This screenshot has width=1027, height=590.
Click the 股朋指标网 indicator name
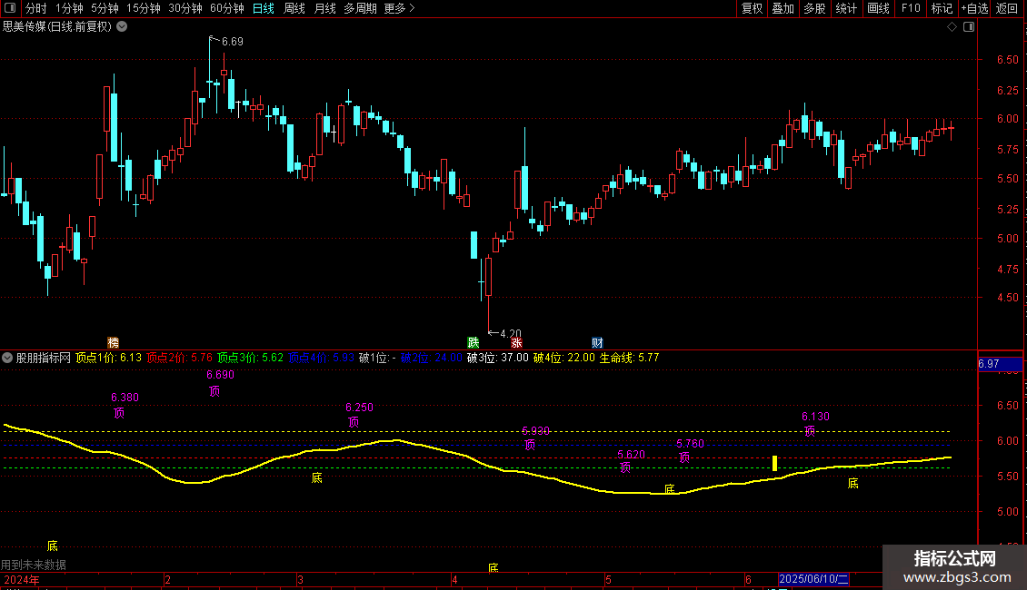[x=44, y=358]
